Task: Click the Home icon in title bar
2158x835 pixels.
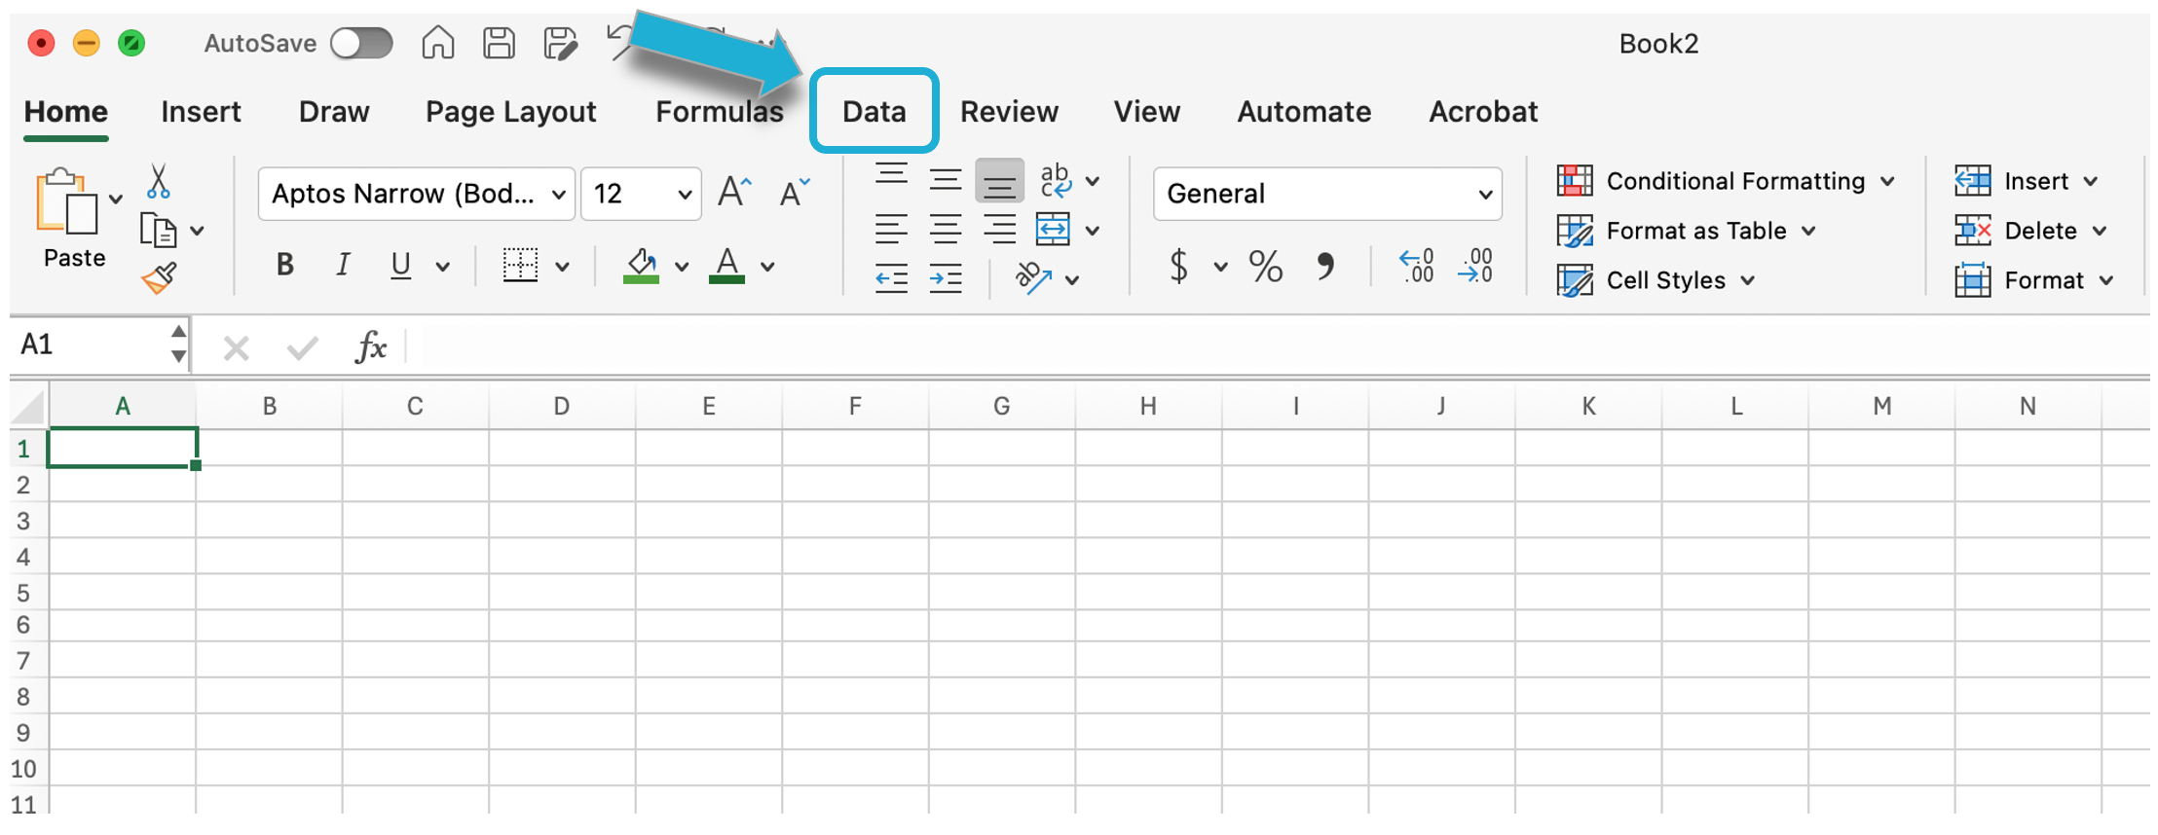Action: pos(437,44)
